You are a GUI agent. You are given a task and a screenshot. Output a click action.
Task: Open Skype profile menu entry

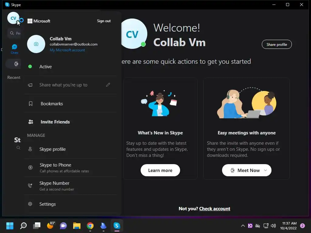70,149
